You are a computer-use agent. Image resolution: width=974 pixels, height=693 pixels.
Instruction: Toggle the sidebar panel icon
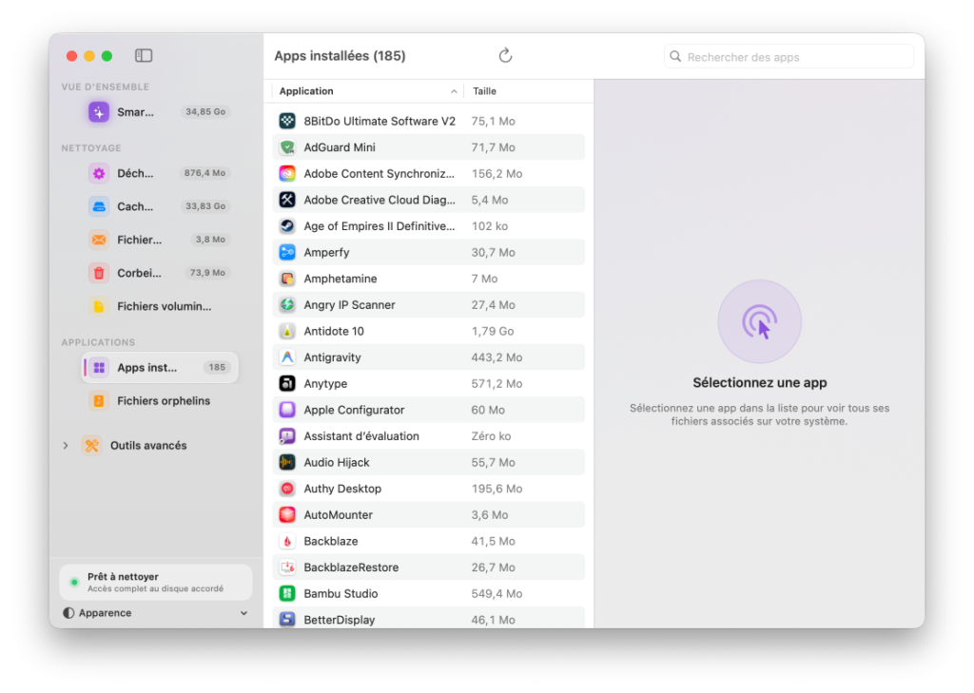144,56
